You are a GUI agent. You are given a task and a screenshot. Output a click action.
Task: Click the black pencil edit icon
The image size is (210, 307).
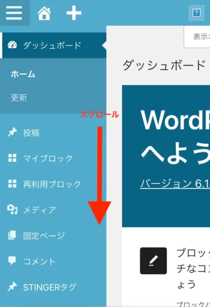pyautogui.click(x=153, y=261)
